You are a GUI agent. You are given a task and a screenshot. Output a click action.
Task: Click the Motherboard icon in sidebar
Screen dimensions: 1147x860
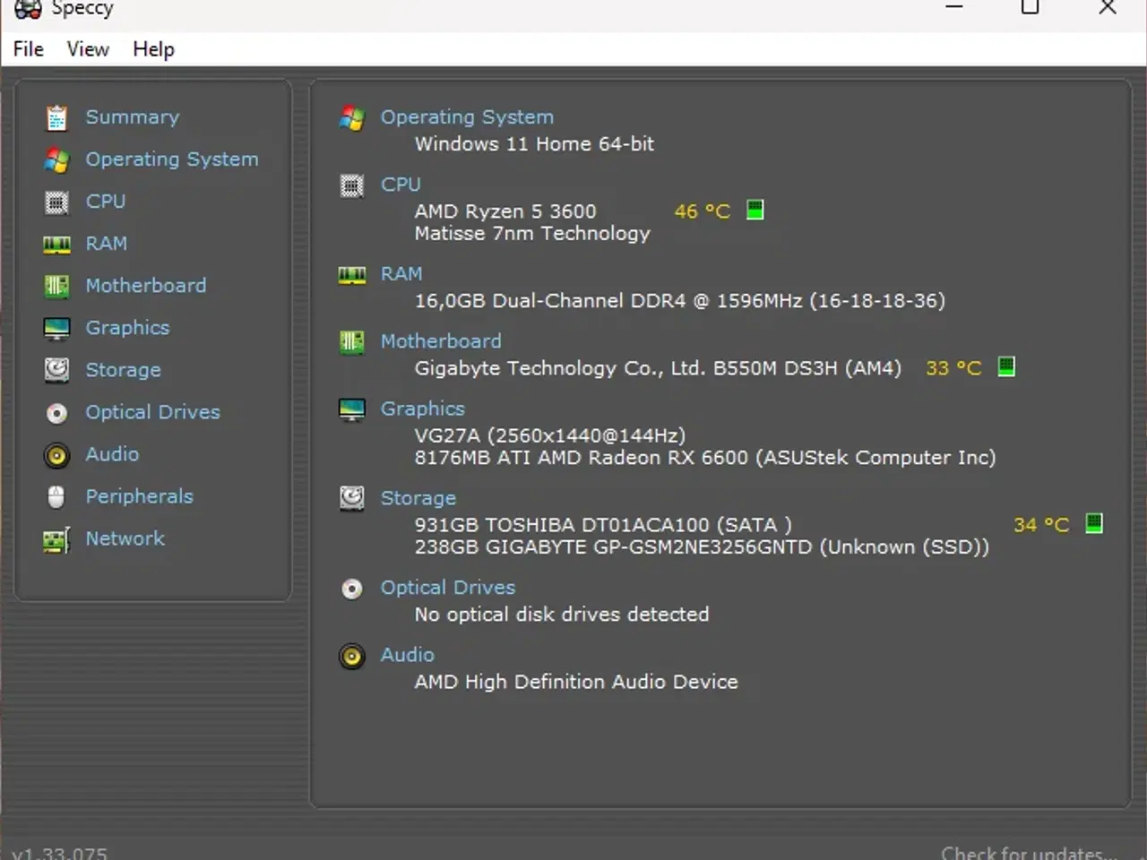tap(56, 286)
